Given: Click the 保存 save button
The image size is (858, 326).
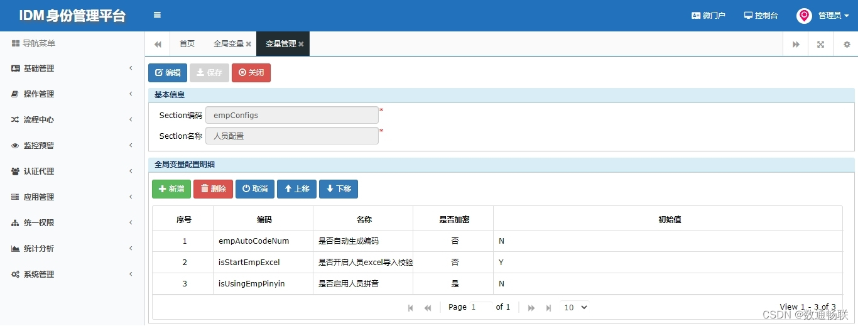Looking at the screenshot, I should (209, 73).
